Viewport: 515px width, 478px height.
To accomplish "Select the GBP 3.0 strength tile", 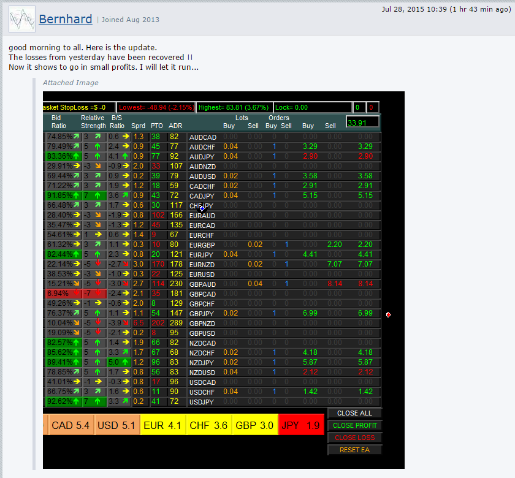I will click(254, 425).
